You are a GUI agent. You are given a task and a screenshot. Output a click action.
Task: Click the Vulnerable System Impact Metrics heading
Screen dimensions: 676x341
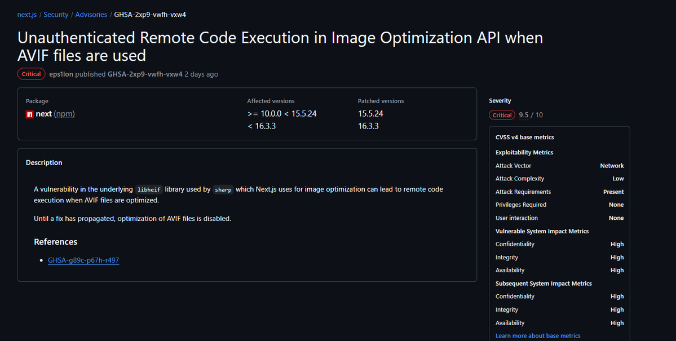tap(542, 232)
